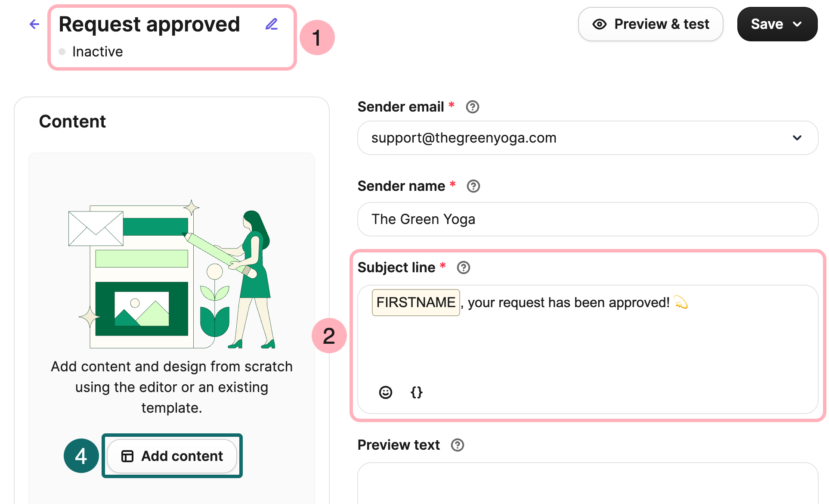Open the emoji picker under the subject line
The height and width of the screenshot is (504, 829).
385,392
